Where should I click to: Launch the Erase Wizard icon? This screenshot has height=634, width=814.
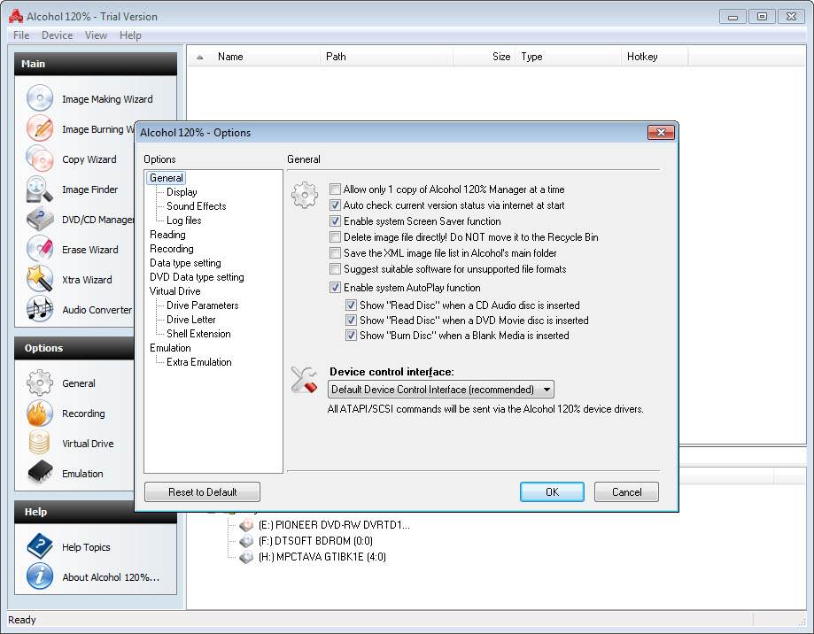[x=40, y=249]
